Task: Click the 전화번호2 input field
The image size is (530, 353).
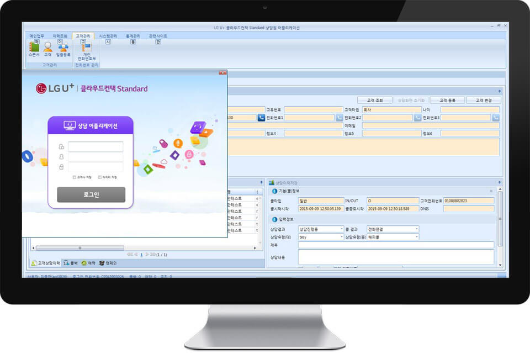Action: (x=388, y=118)
